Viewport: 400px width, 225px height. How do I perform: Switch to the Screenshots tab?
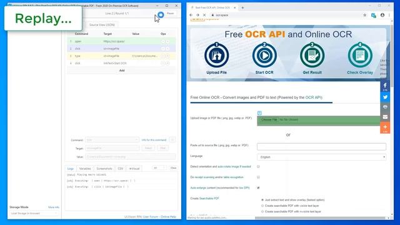pos(104,169)
